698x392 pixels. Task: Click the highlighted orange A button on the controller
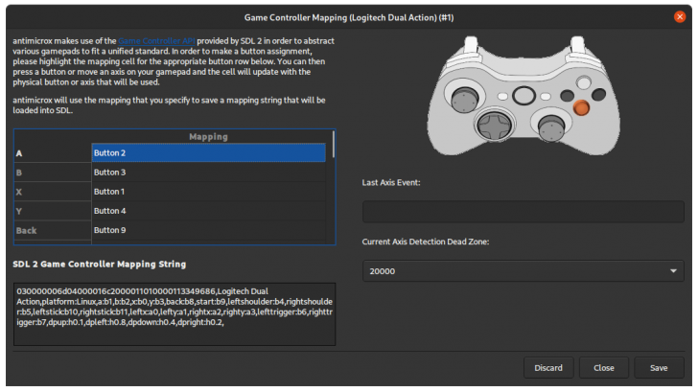point(581,108)
